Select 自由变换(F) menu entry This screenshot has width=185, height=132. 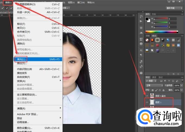(x=23, y=77)
